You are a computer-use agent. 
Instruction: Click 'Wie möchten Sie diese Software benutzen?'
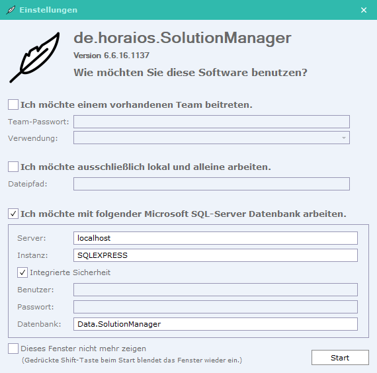[190, 72]
